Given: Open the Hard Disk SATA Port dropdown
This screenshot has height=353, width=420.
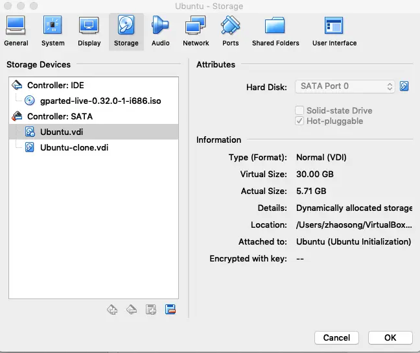Looking at the screenshot, I should (345, 86).
